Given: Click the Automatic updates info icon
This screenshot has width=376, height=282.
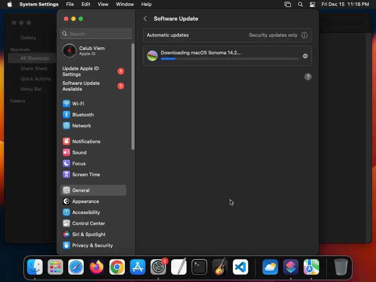Looking at the screenshot, I should coord(304,35).
